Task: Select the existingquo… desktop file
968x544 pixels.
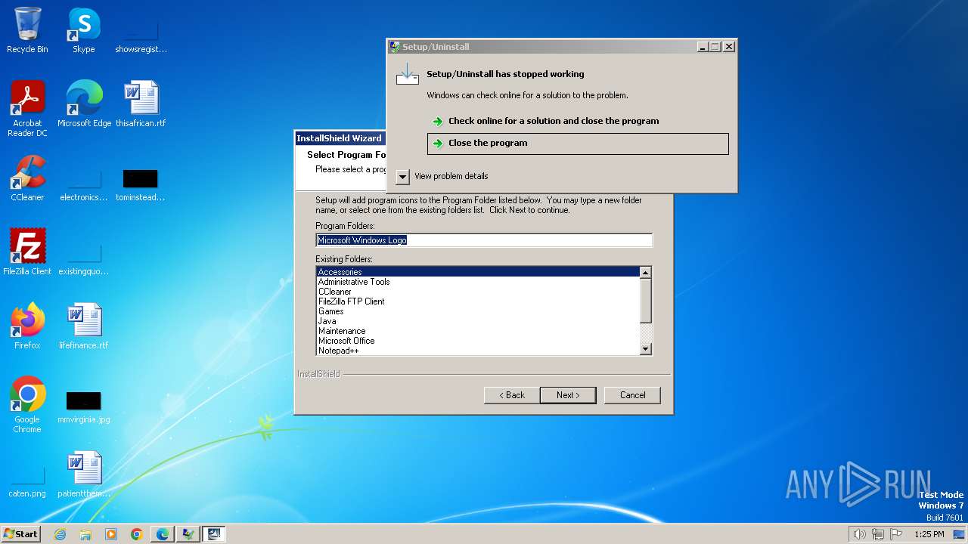Action: (84, 258)
